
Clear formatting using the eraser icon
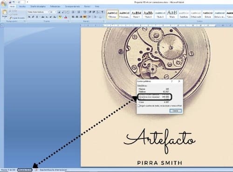pos(67,12)
